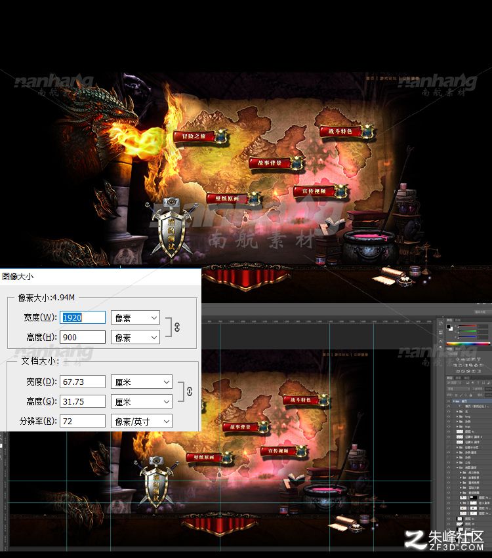Viewport: 492px width, 558px height.
Task: Open the layer blend mode dropdown
Action: [458, 389]
